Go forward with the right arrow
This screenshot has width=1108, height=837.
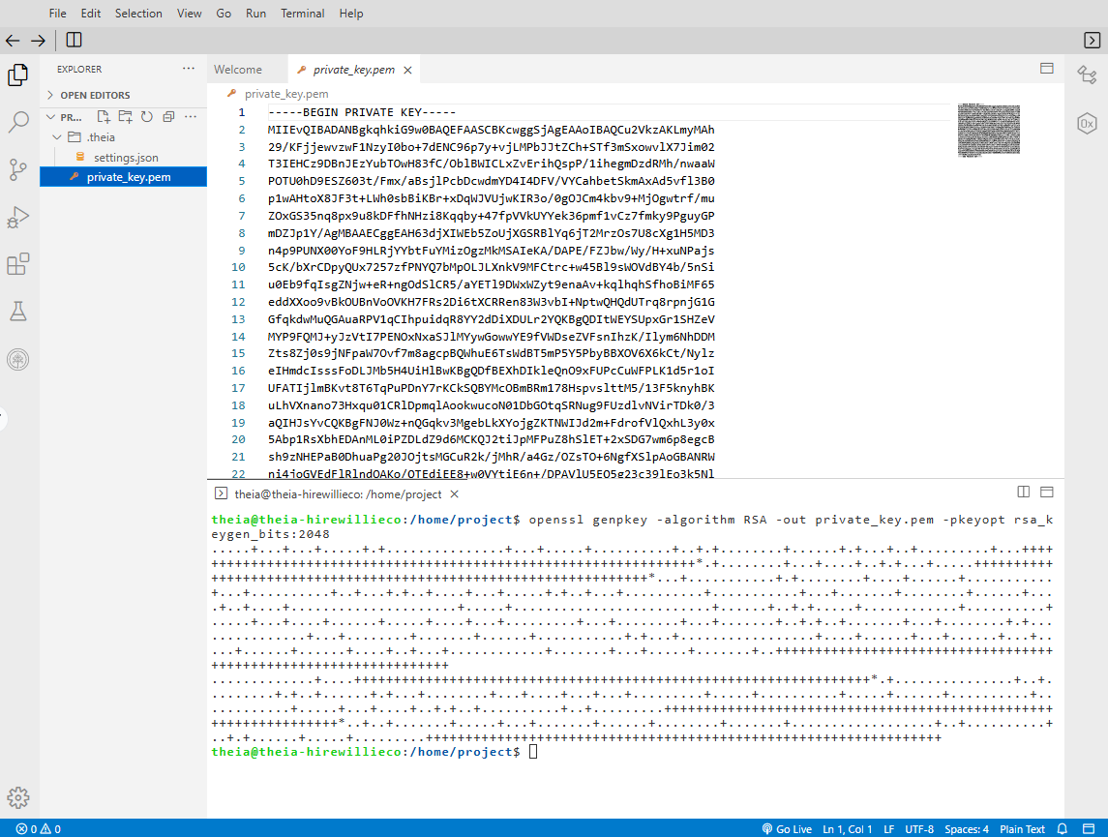coord(38,41)
